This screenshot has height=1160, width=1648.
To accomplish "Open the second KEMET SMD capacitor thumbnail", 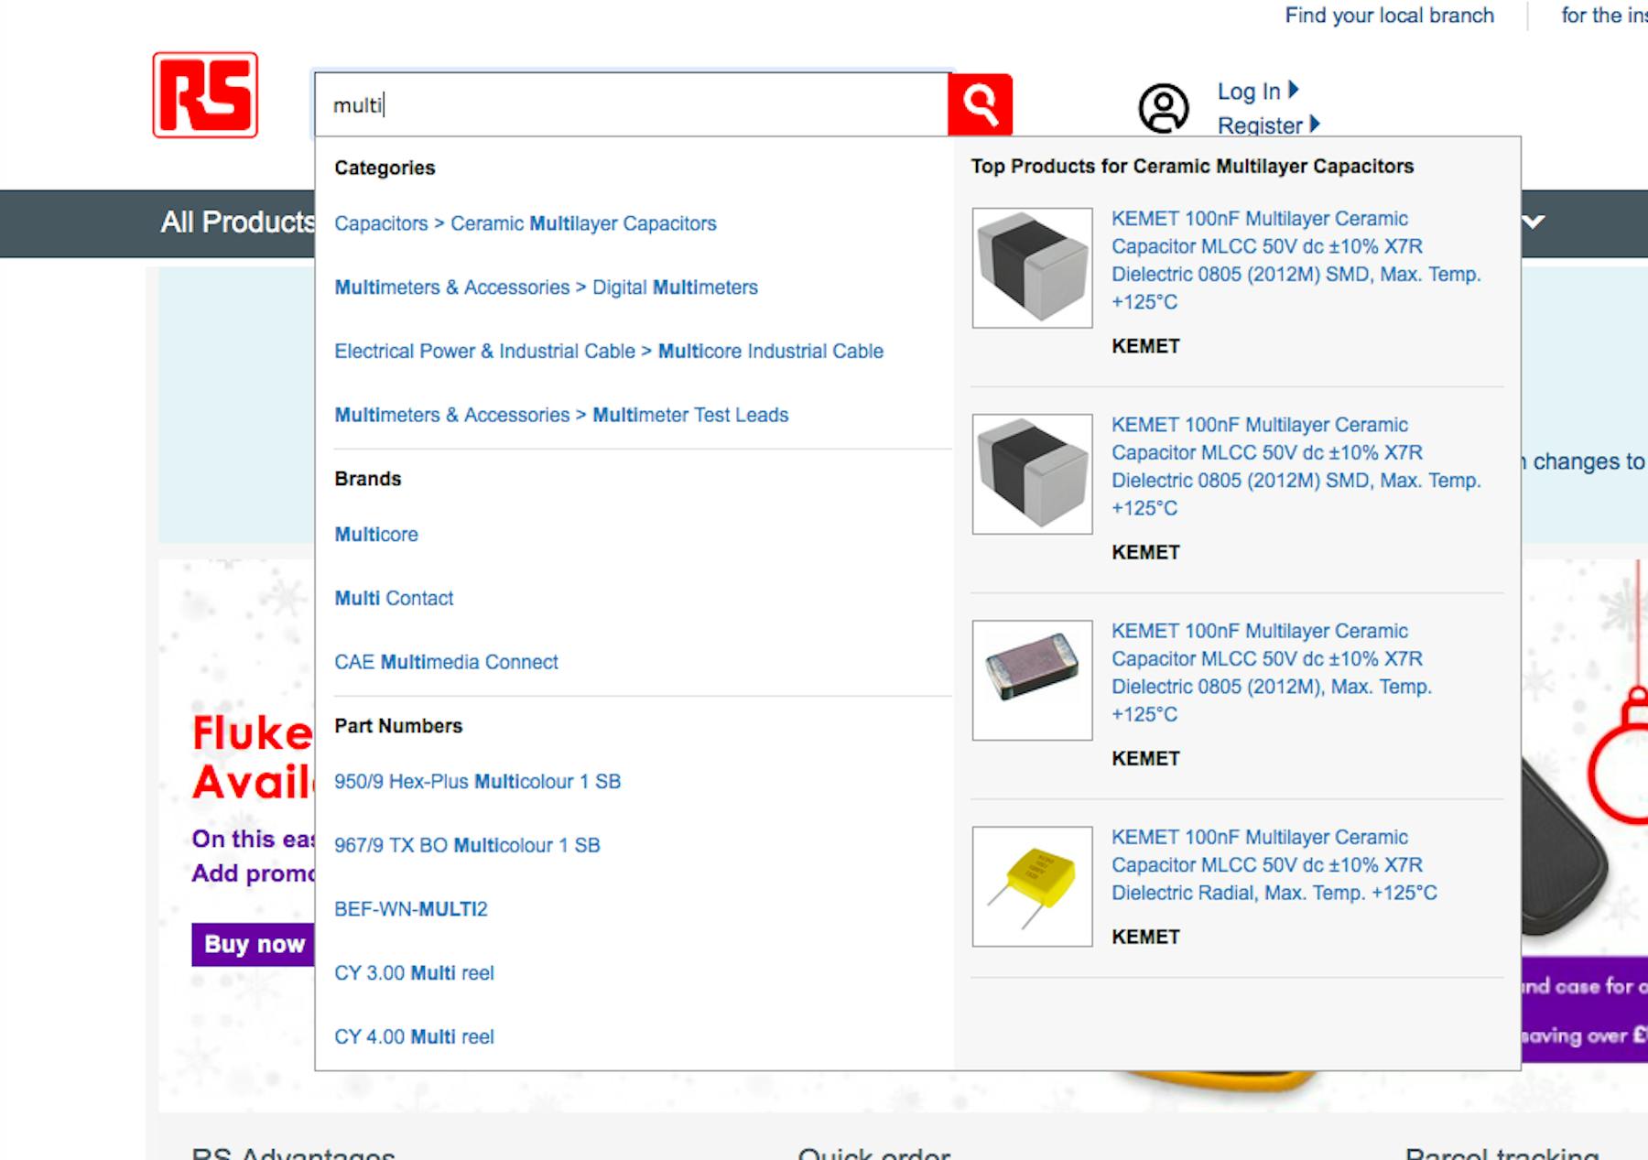I will click(1032, 473).
